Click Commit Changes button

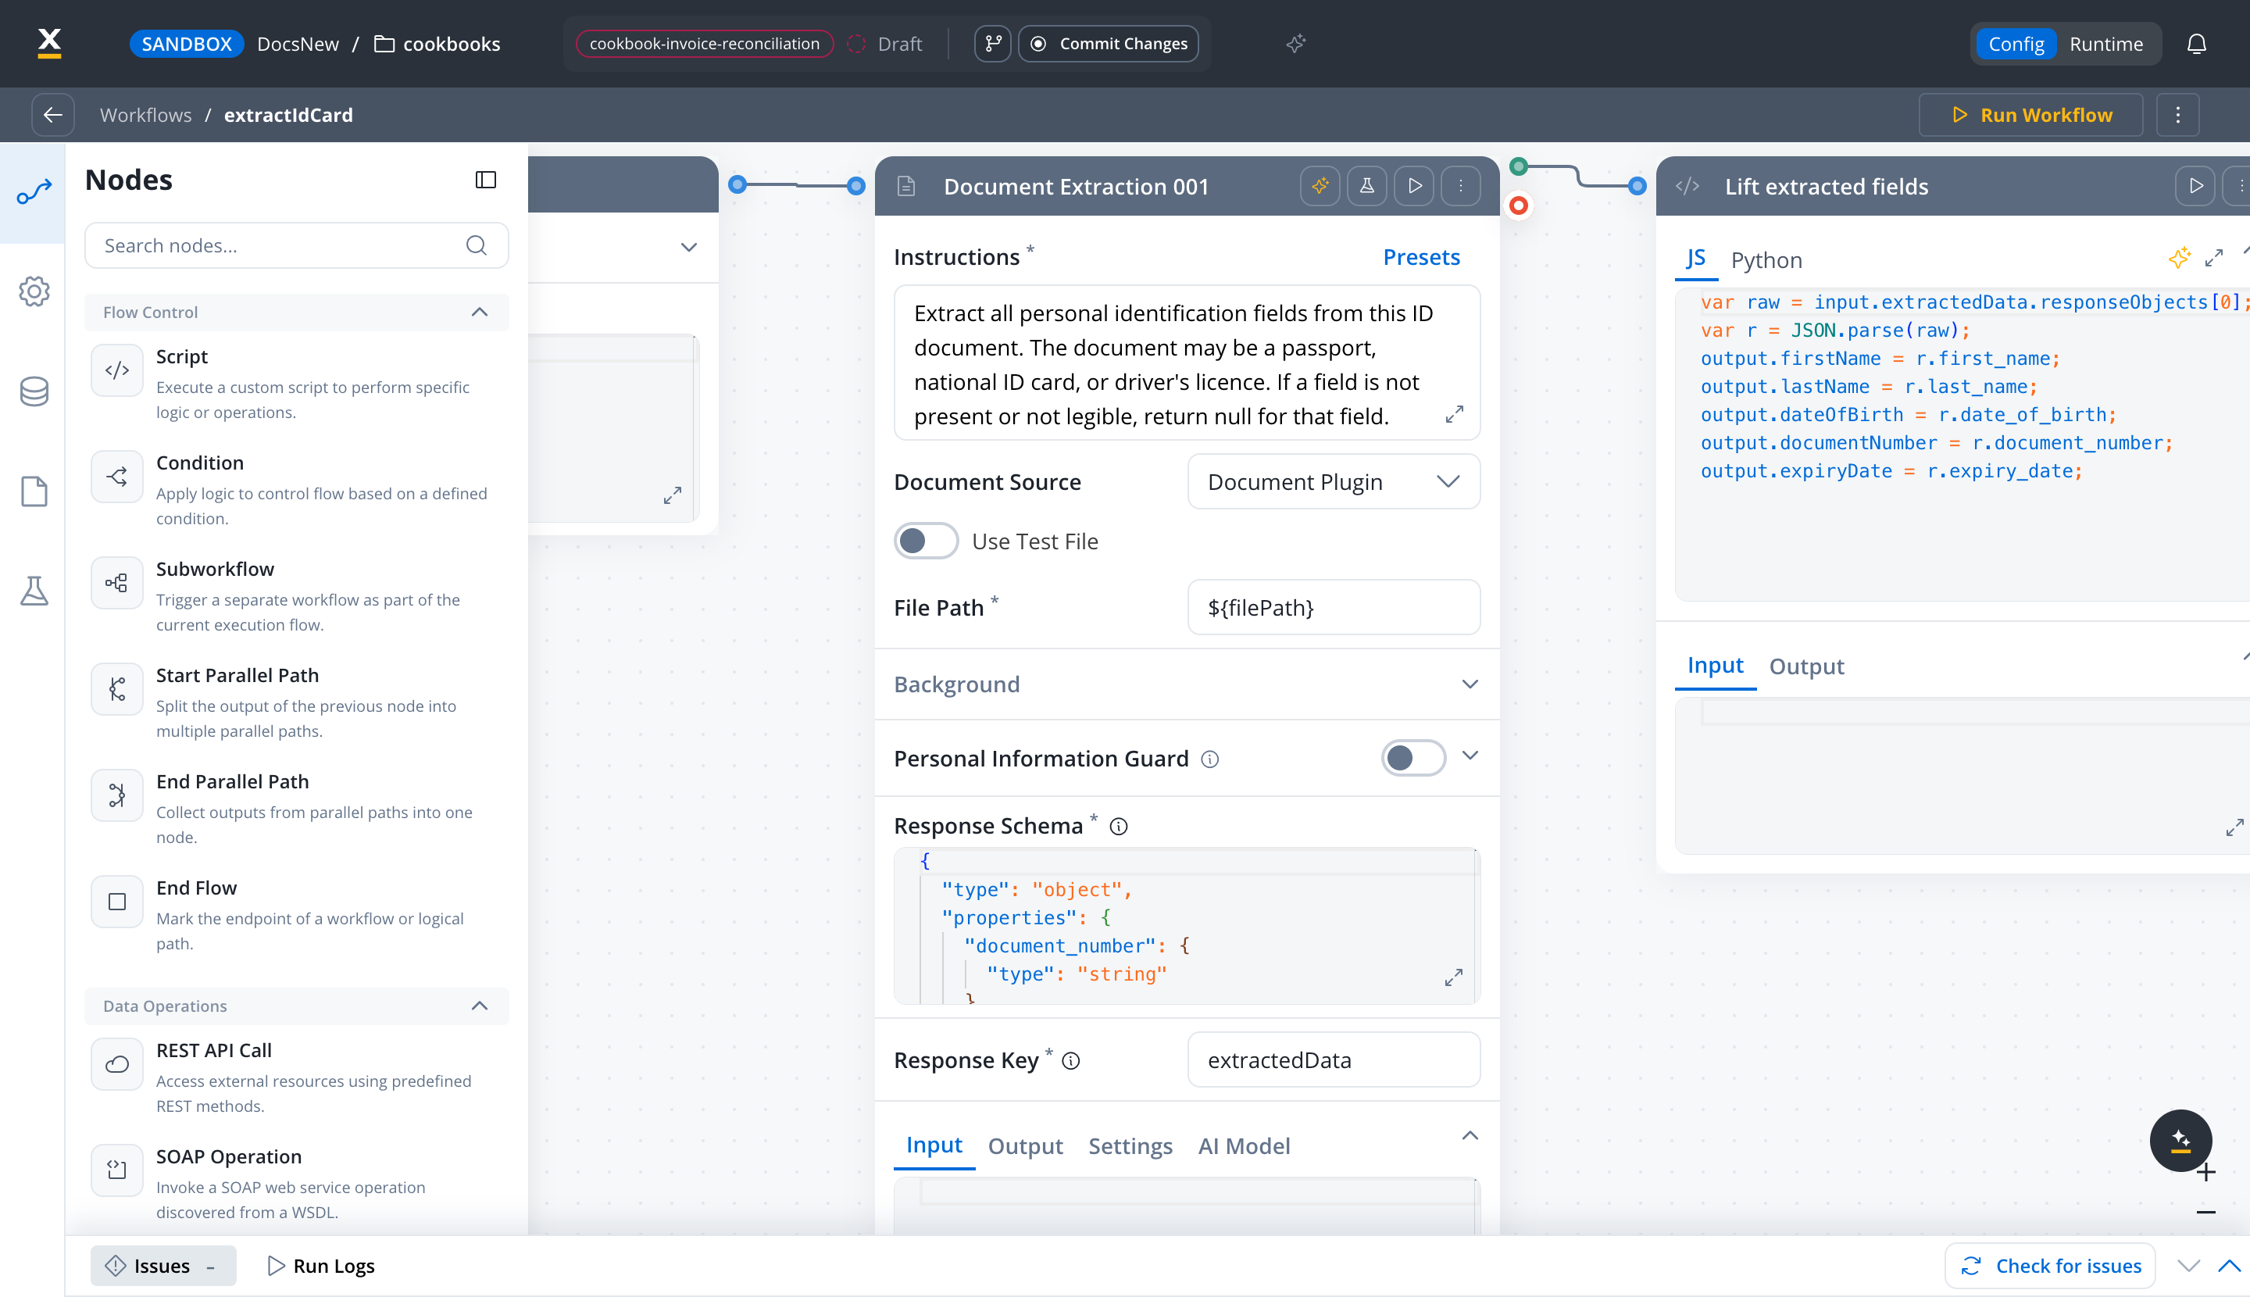coord(1108,44)
